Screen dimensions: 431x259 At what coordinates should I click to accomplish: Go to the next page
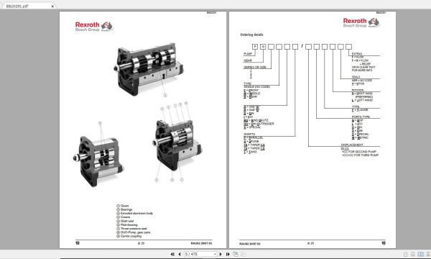click(221, 254)
